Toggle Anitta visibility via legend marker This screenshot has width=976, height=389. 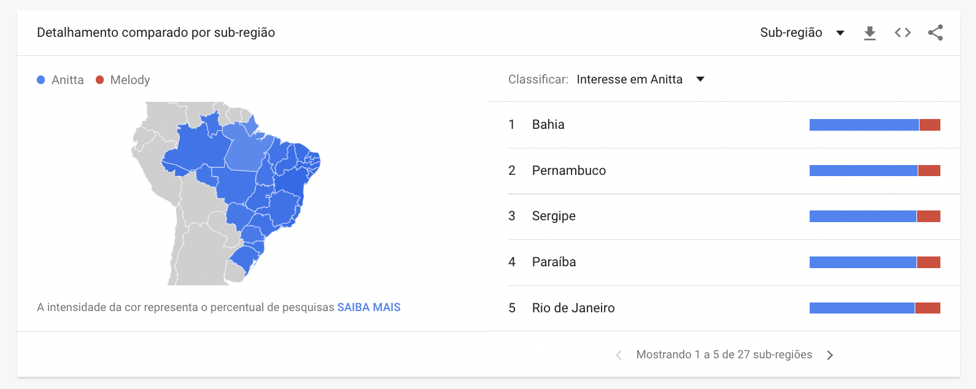click(41, 79)
